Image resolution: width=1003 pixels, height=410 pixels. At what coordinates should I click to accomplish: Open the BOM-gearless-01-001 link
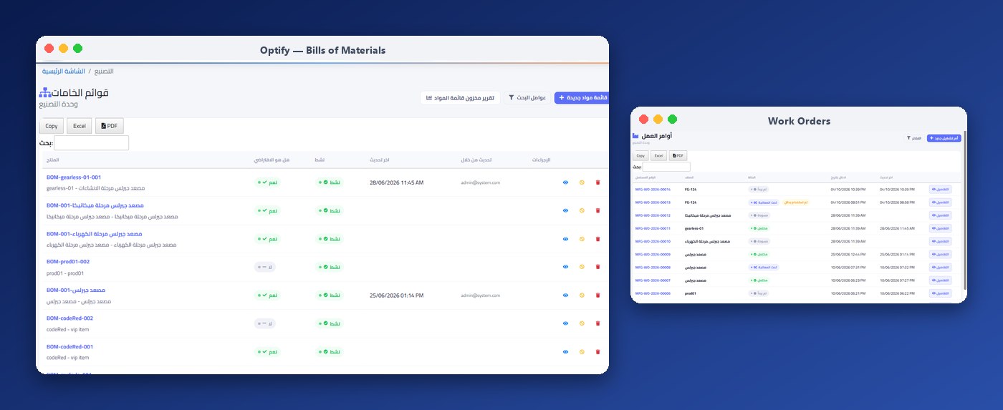(x=74, y=177)
